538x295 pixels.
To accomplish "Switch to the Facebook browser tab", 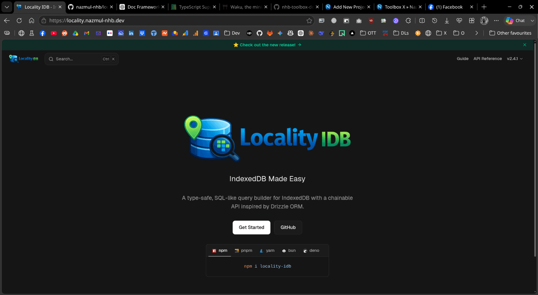I will pos(451,7).
